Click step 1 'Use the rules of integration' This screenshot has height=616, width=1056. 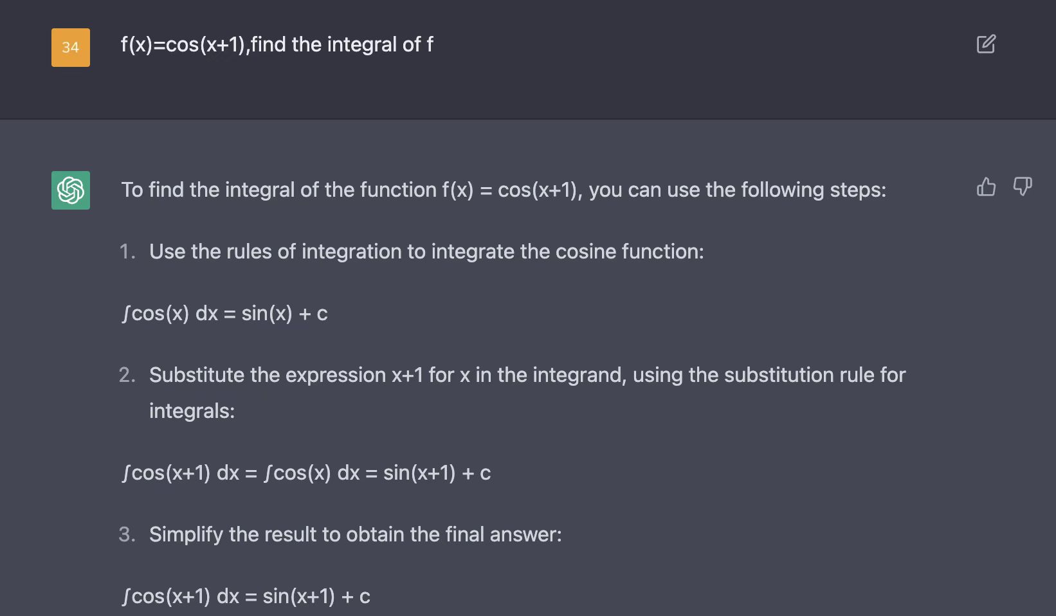[426, 251]
